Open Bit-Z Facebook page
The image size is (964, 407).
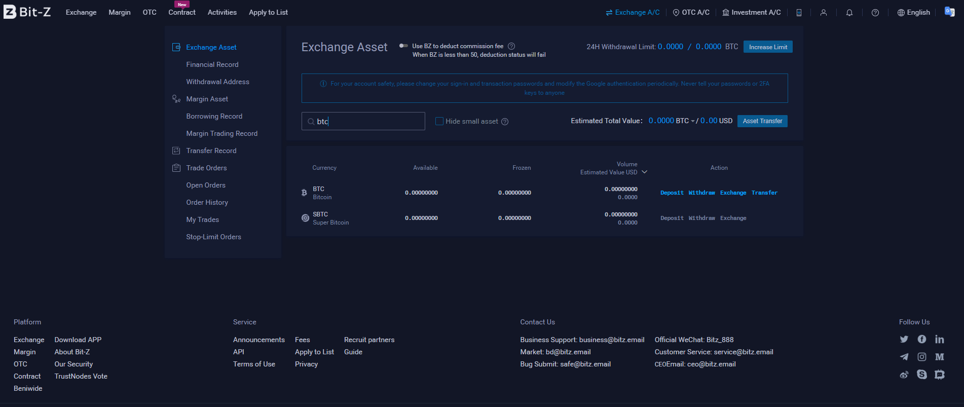click(922, 339)
